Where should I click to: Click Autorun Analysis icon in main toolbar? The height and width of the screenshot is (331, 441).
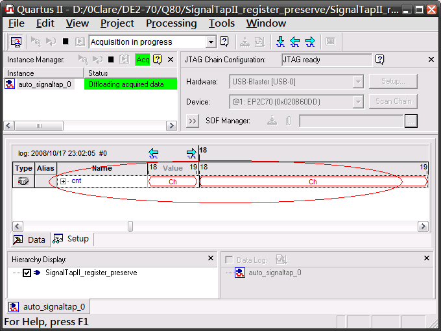(51, 42)
